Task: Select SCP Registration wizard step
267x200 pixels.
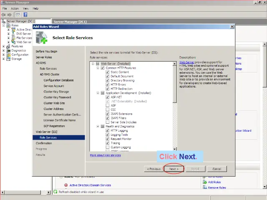Action: [x=54, y=126]
